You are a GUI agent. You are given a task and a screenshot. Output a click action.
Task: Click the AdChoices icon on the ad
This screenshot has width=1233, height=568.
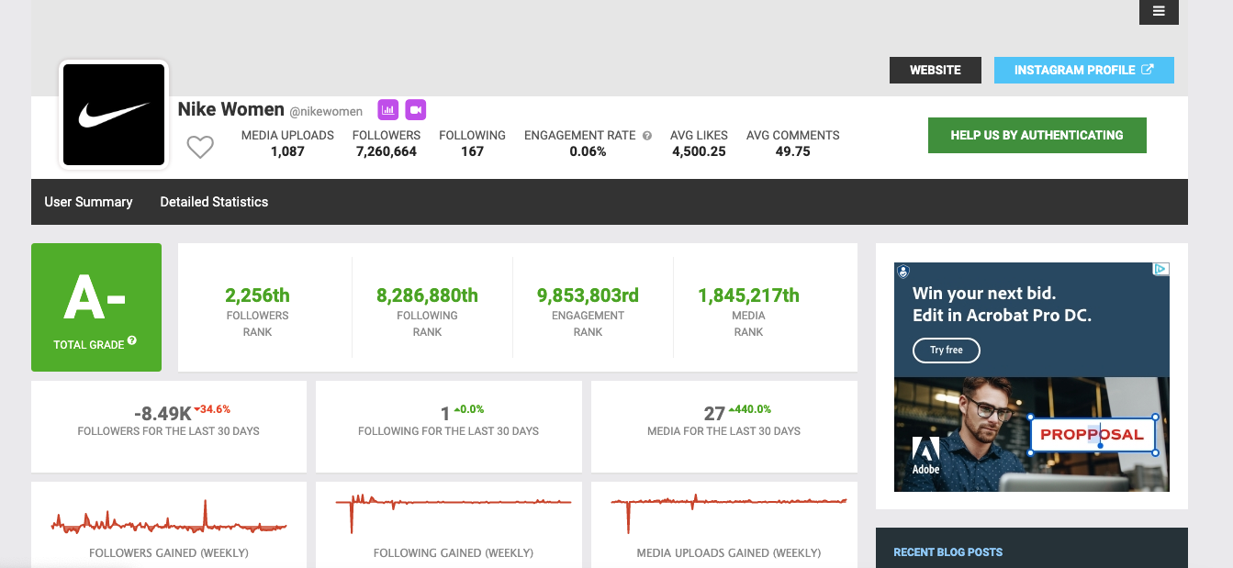1160,270
